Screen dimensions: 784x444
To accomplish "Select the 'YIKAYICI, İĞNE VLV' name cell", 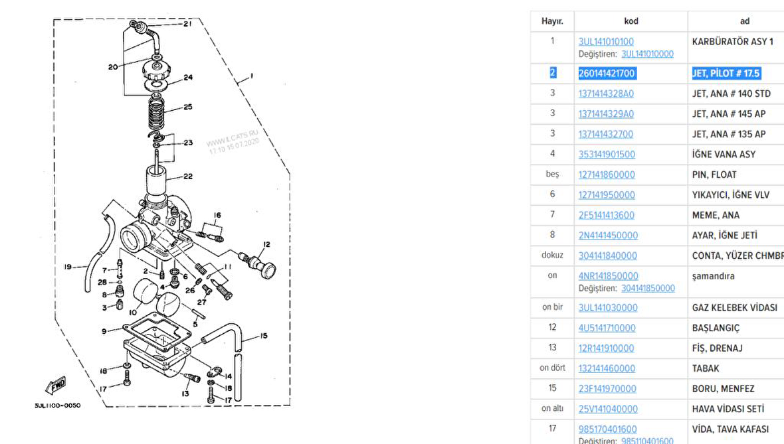I will click(736, 194).
